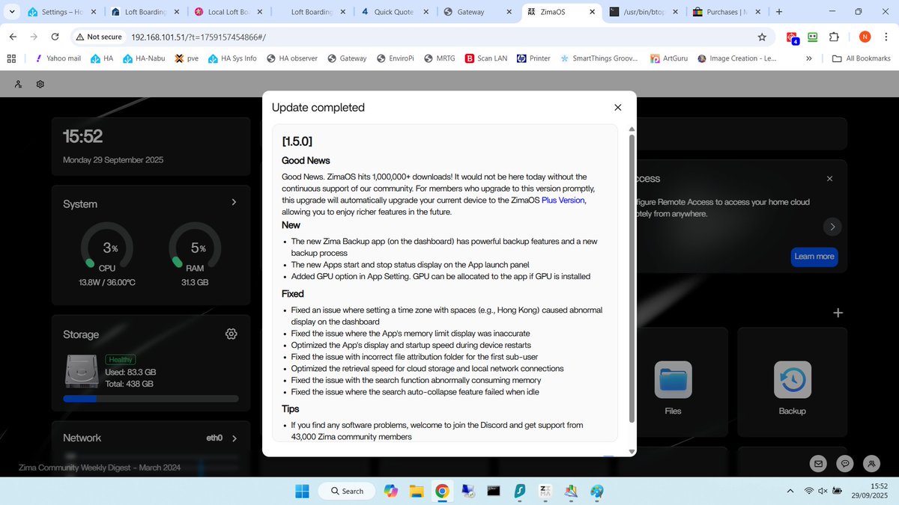899x505 pixels.
Task: Expand the System widget chevron
Action: click(x=234, y=203)
